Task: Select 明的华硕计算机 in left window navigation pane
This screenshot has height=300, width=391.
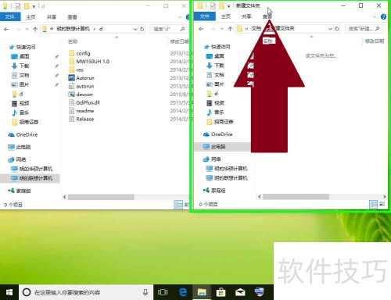Action: [x=32, y=169]
